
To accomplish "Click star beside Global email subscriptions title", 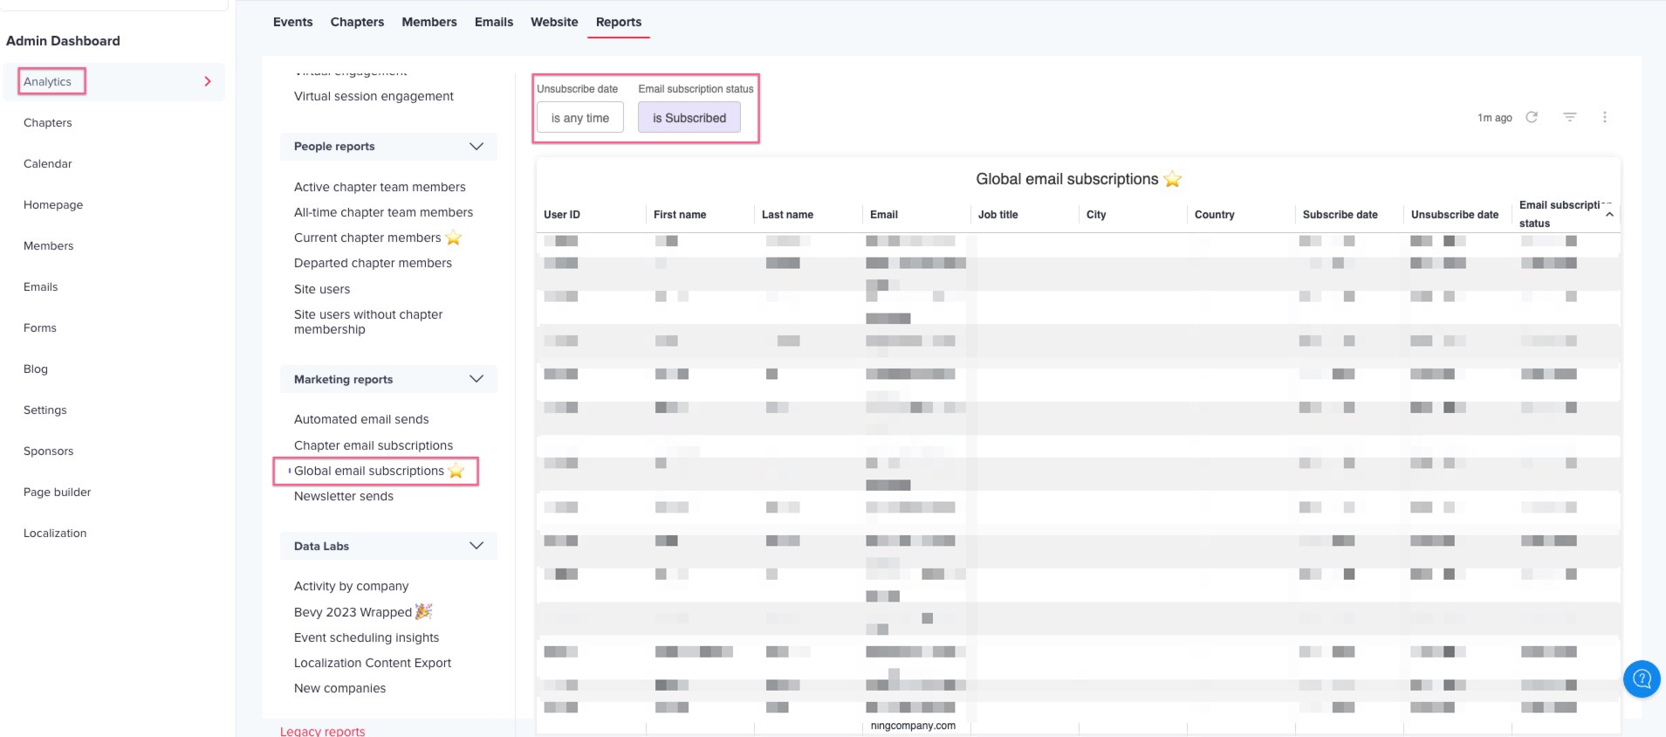I will point(1172,179).
